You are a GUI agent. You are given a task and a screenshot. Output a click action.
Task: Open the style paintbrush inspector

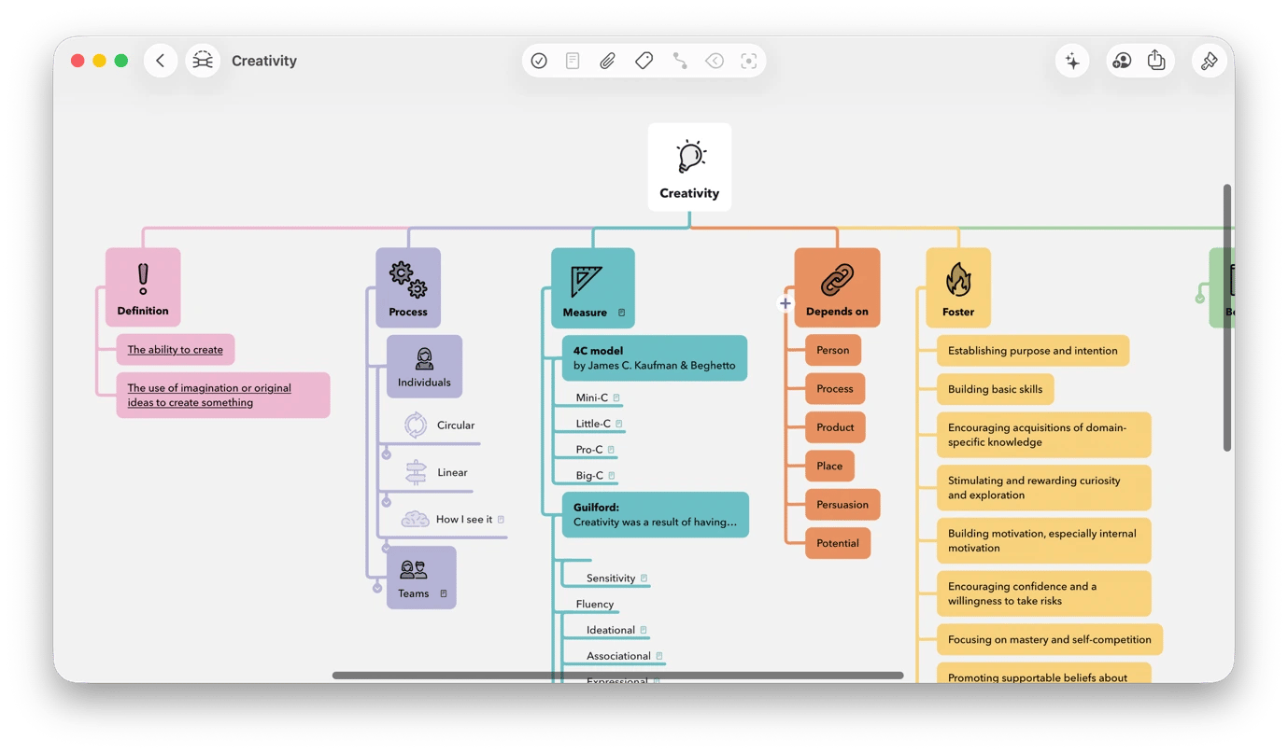click(x=1210, y=61)
